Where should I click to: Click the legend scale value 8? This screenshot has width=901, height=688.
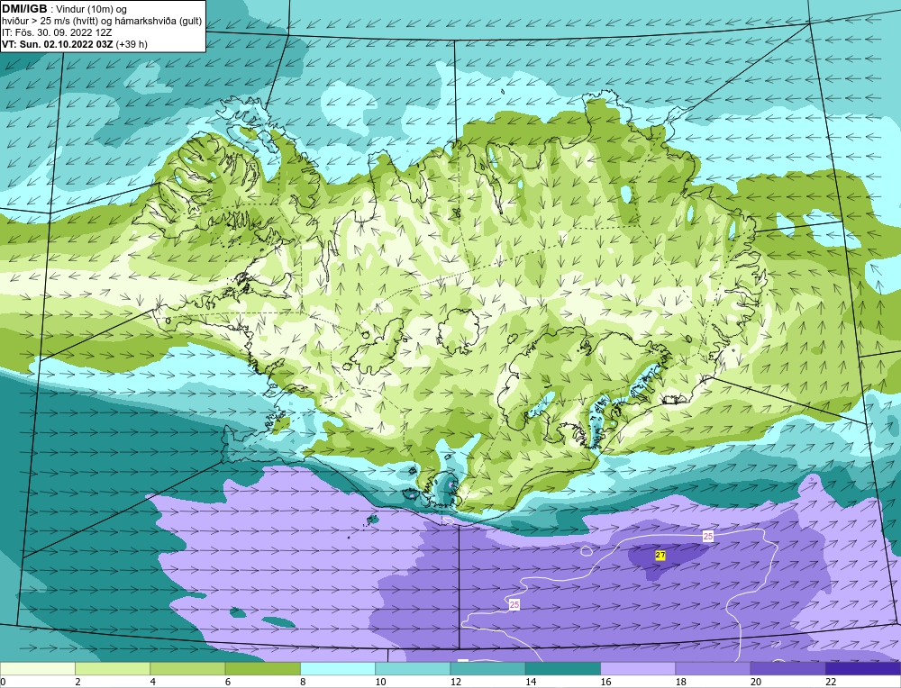(303, 682)
